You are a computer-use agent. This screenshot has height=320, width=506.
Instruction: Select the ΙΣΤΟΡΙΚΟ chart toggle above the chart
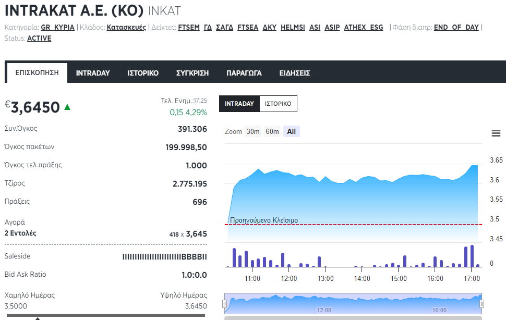(278, 104)
